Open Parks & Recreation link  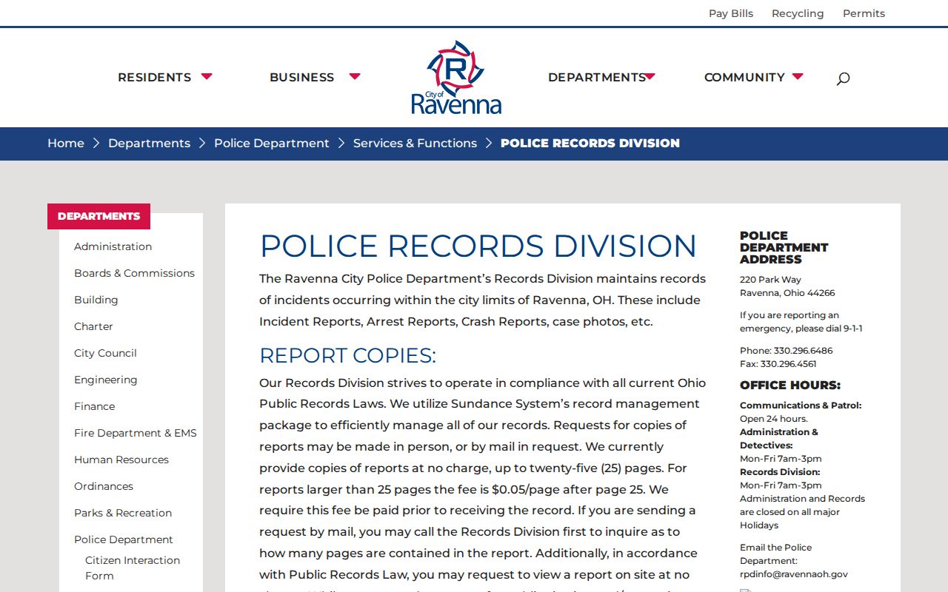click(x=123, y=513)
